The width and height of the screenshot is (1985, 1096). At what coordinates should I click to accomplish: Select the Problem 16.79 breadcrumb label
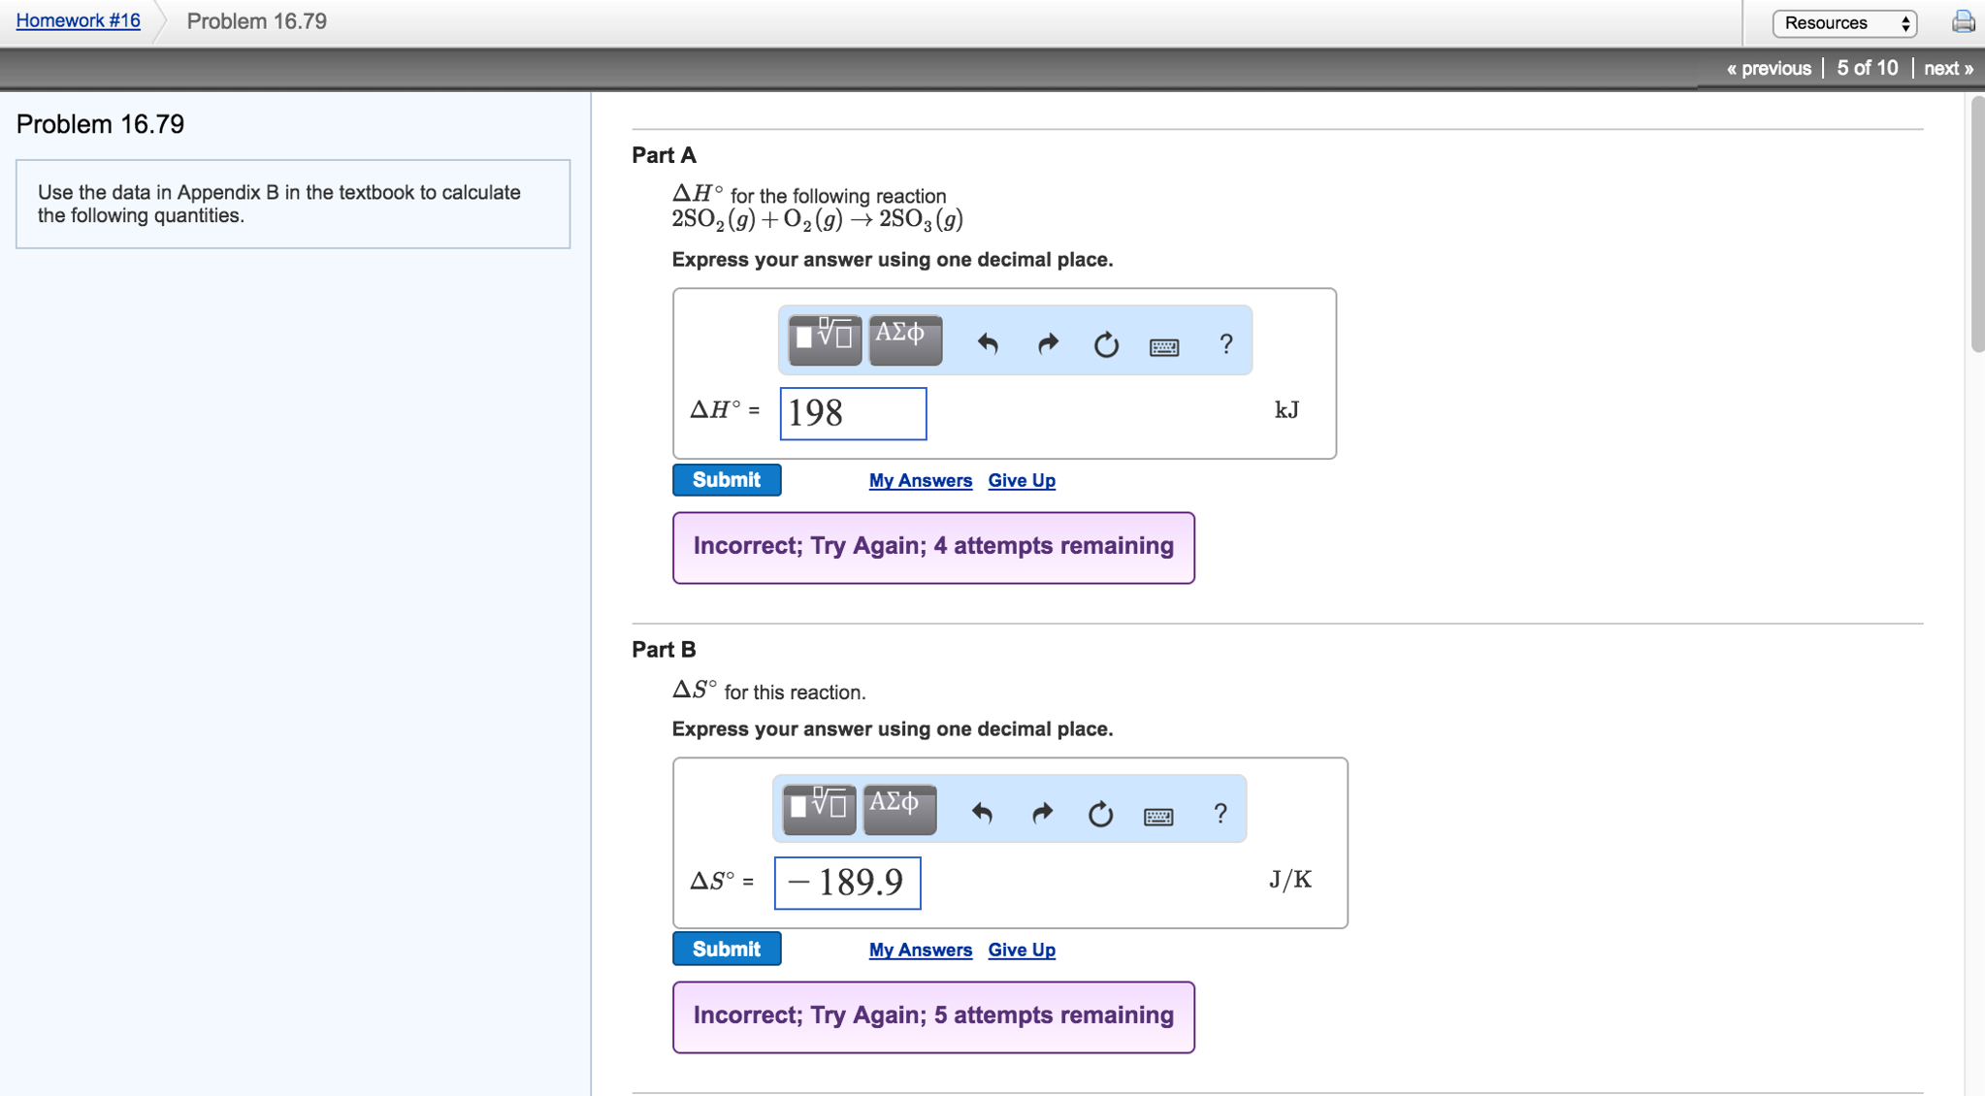(x=257, y=21)
